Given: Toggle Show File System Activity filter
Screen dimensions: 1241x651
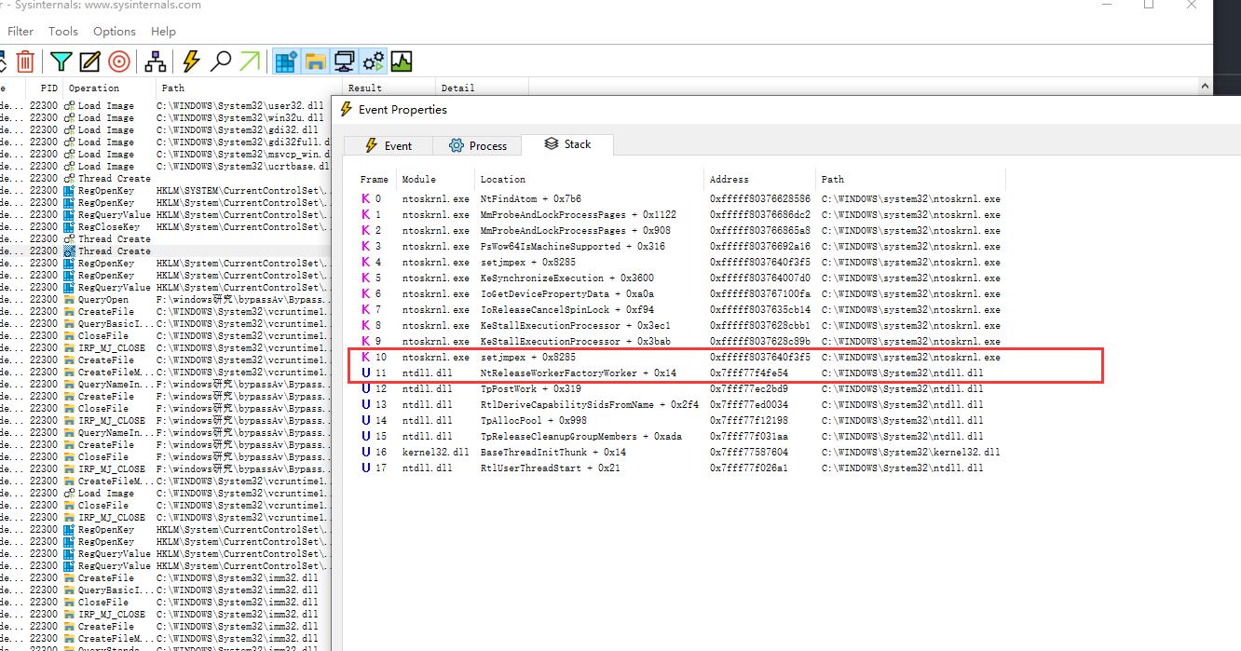Looking at the screenshot, I should click(x=315, y=62).
